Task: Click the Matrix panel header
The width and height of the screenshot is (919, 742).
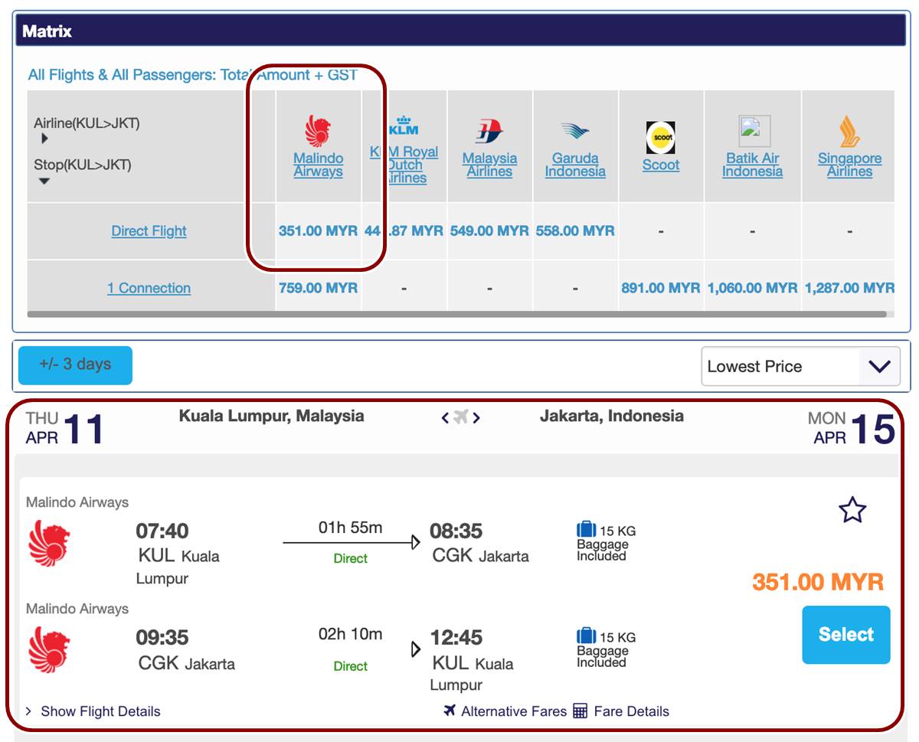Action: coord(461,31)
